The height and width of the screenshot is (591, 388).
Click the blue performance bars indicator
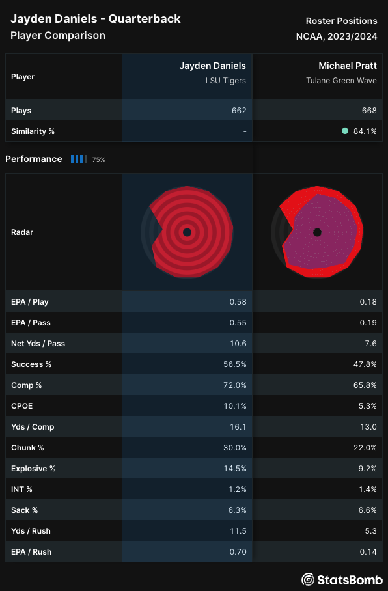[x=79, y=159]
